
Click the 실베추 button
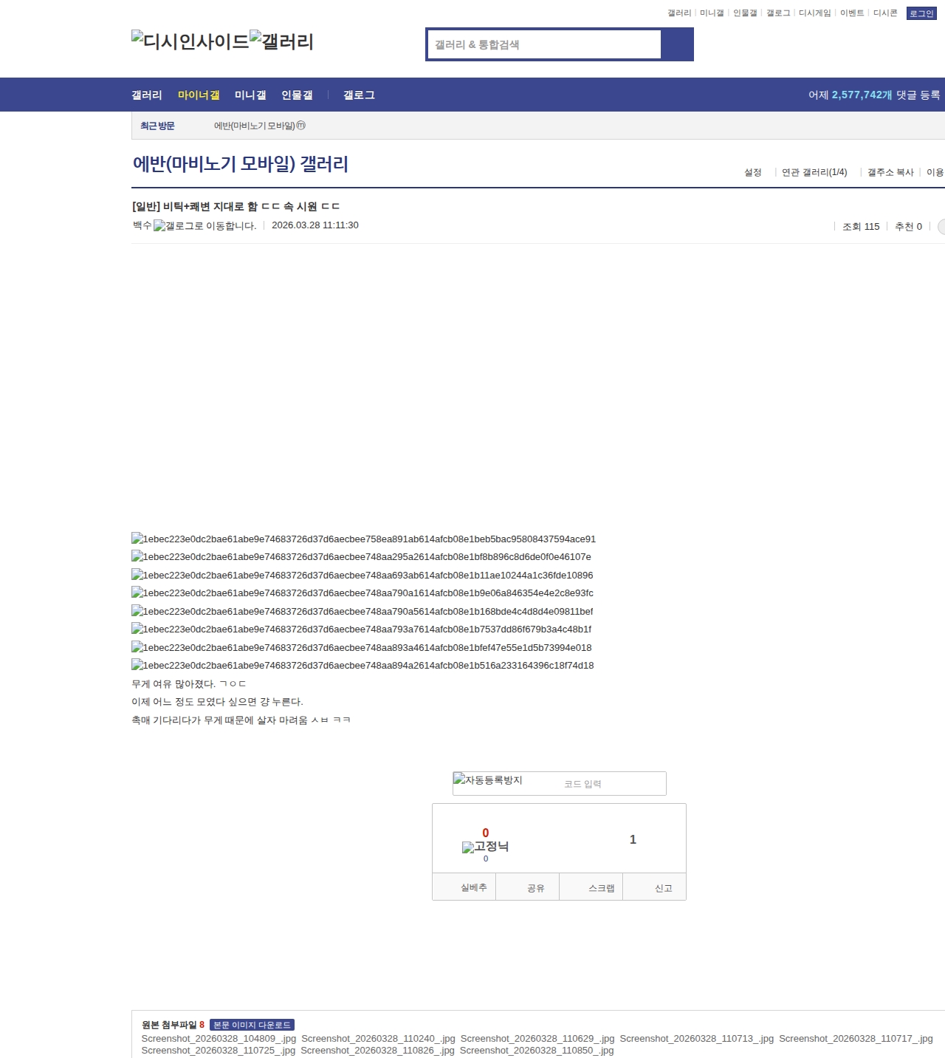(x=464, y=887)
